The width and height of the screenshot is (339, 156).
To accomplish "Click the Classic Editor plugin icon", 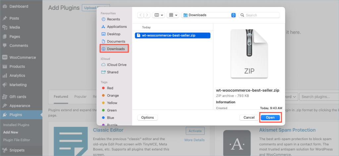I will (x=71, y=141).
